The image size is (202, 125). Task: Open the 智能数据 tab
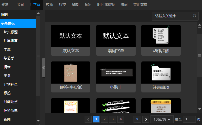pyautogui.click(x=140, y=4)
